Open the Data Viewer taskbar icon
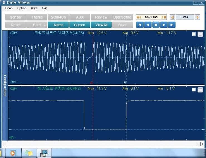 (x=45, y=153)
